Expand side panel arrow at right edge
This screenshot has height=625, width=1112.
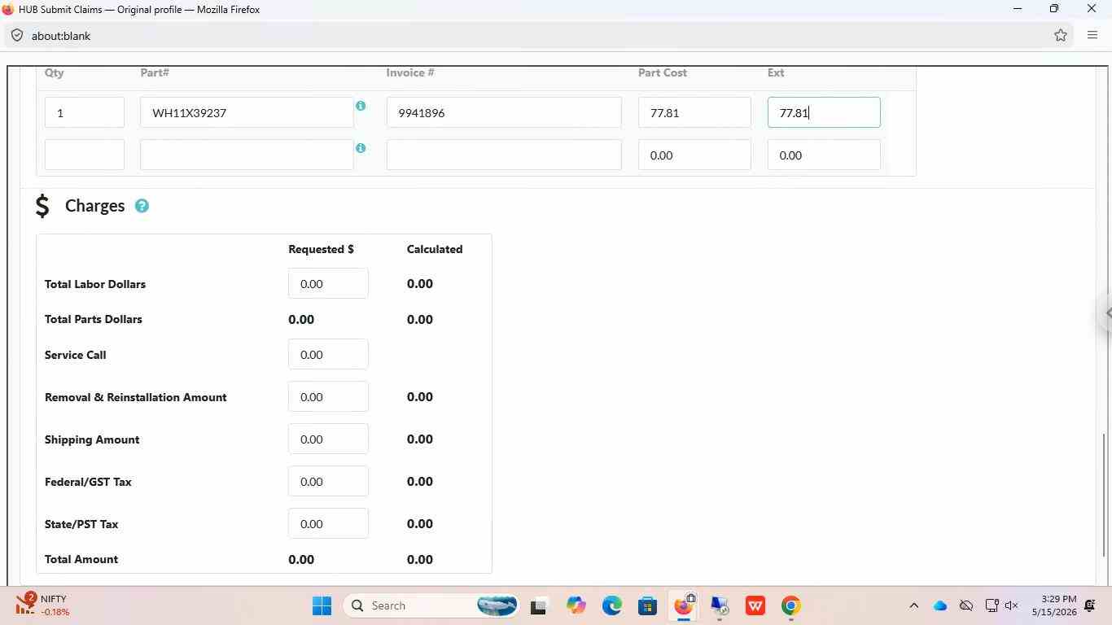[x=1107, y=312]
